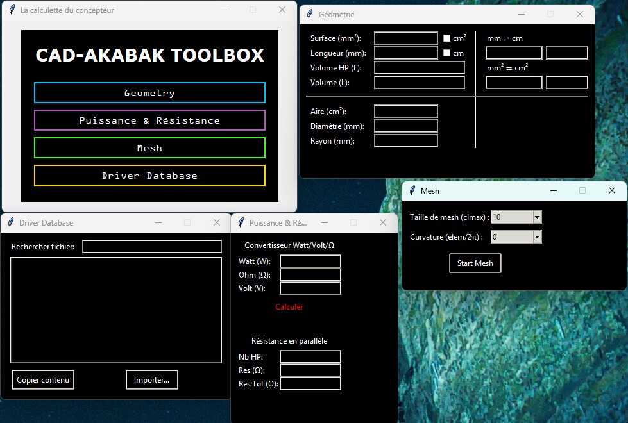Toggle the cm checkbox next to Longueur
Screen dimensions: 628x423
pyautogui.click(x=447, y=53)
